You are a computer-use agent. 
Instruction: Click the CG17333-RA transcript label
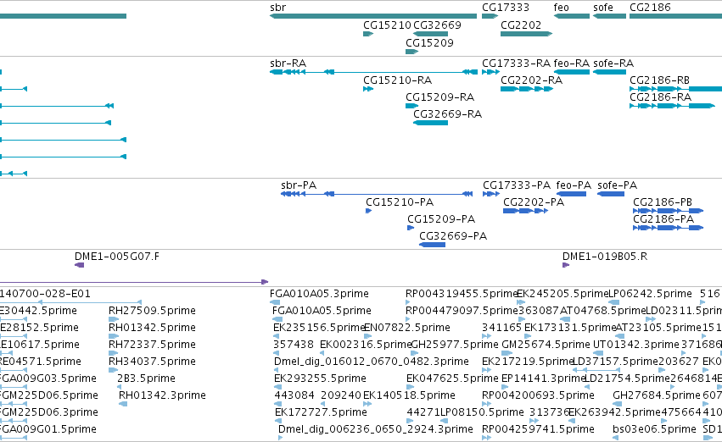[x=516, y=64]
